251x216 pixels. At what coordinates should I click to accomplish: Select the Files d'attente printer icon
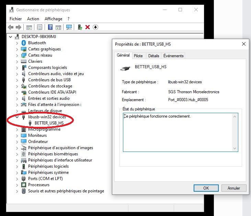coord(24,105)
